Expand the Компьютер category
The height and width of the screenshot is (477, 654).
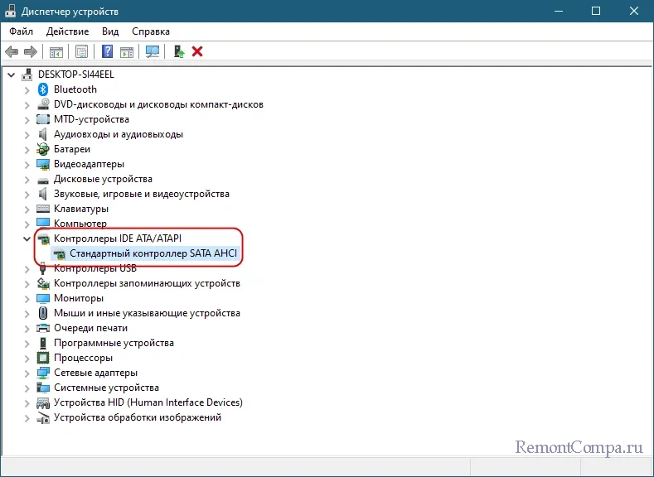27,224
